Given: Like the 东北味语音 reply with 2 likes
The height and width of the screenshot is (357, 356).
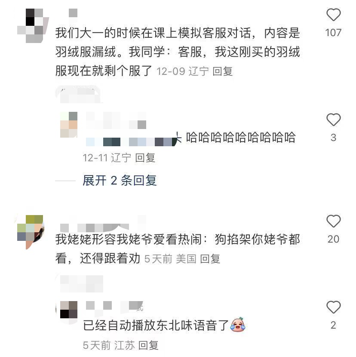Looking at the screenshot, I should click(x=334, y=307).
